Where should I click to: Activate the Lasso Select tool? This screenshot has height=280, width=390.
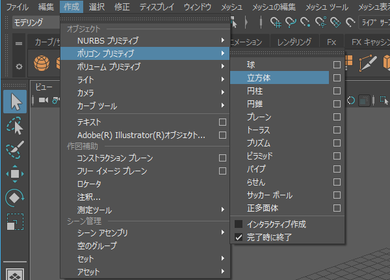click(16, 126)
